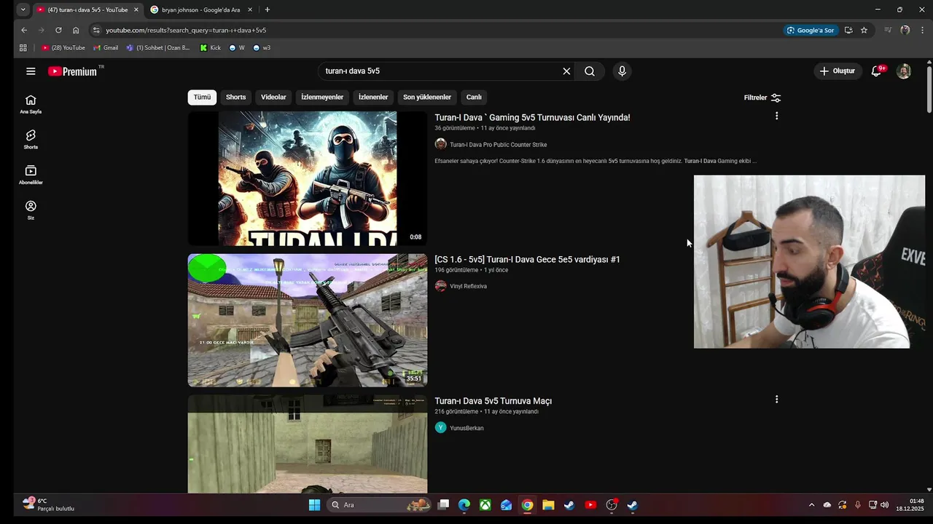Click Google'a Sor button
Image resolution: width=933 pixels, height=524 pixels.
[810, 31]
